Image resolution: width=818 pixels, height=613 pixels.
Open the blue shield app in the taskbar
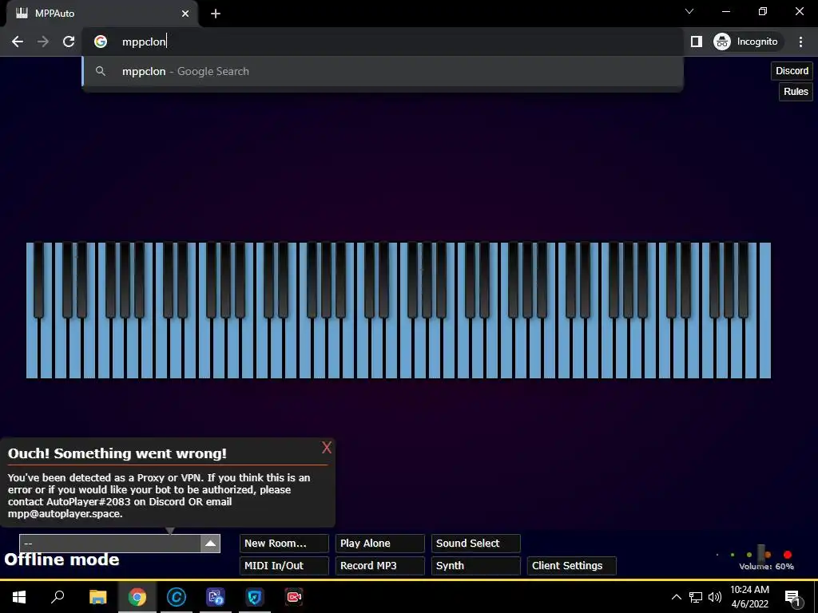tap(255, 597)
